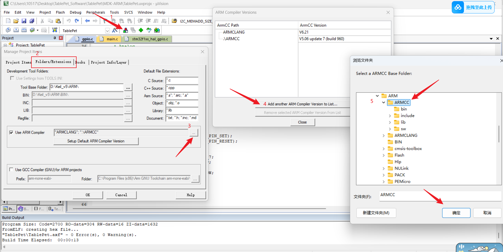Click the Undo icon in the toolbar
The image size is (503, 252).
pos(69,21)
